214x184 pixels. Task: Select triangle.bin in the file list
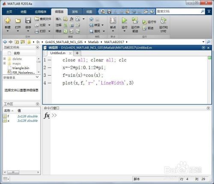21,68
